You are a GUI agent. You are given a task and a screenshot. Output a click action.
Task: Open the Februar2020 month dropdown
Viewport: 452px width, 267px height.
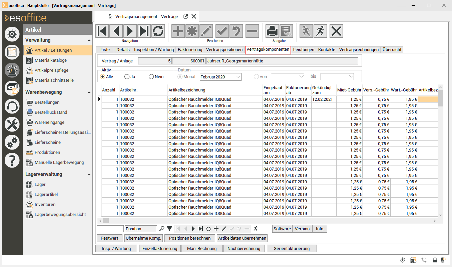[238, 77]
